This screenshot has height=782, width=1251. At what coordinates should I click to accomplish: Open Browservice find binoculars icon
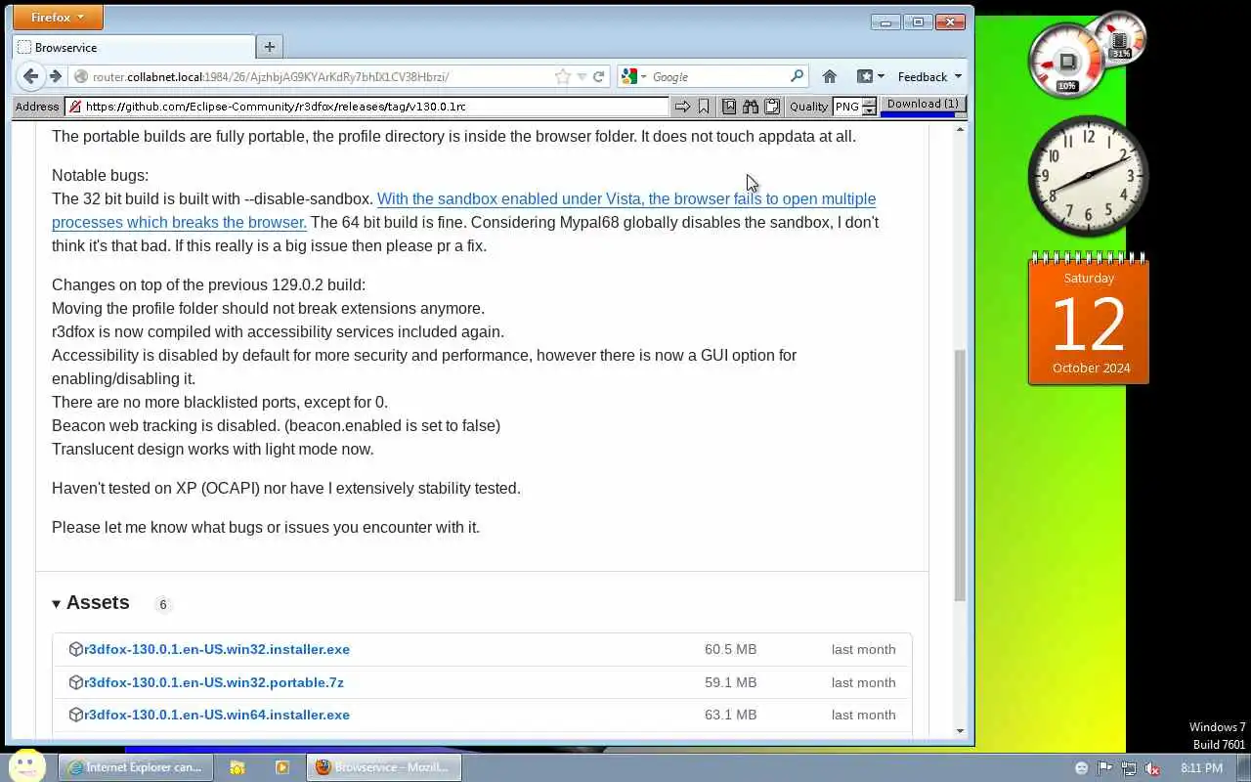pos(751,107)
